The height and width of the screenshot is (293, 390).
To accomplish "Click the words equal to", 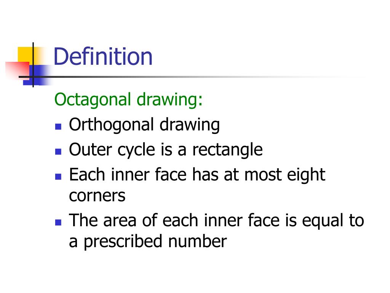I will (333, 221).
